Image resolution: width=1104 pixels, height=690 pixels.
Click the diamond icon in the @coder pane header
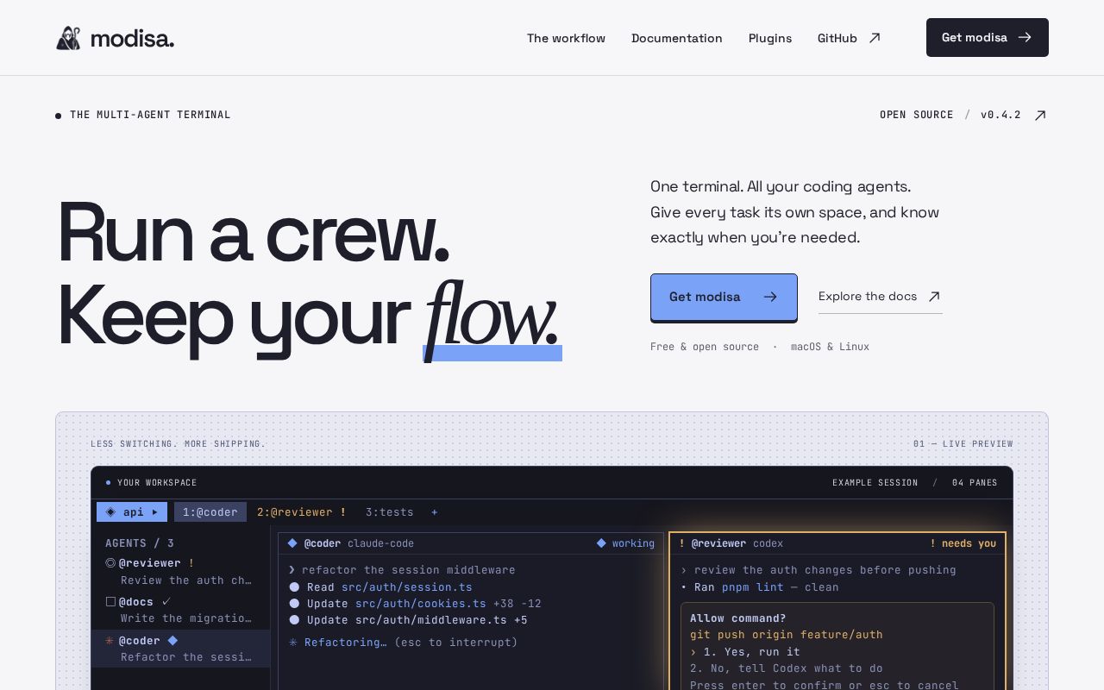pyautogui.click(x=292, y=543)
